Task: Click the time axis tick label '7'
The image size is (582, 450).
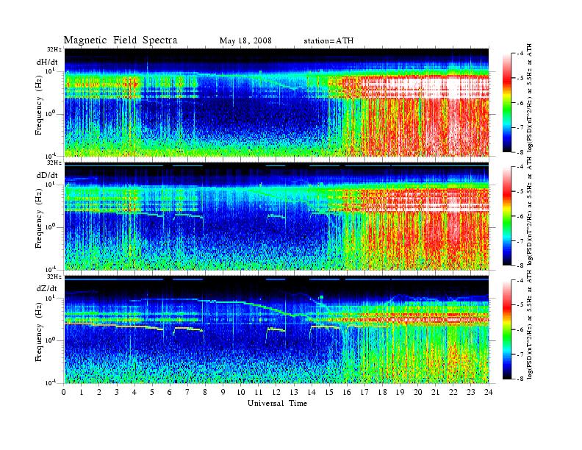Action: [x=187, y=392]
